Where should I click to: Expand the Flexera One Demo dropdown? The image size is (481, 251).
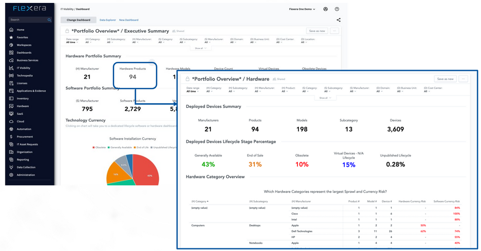(x=302, y=9)
